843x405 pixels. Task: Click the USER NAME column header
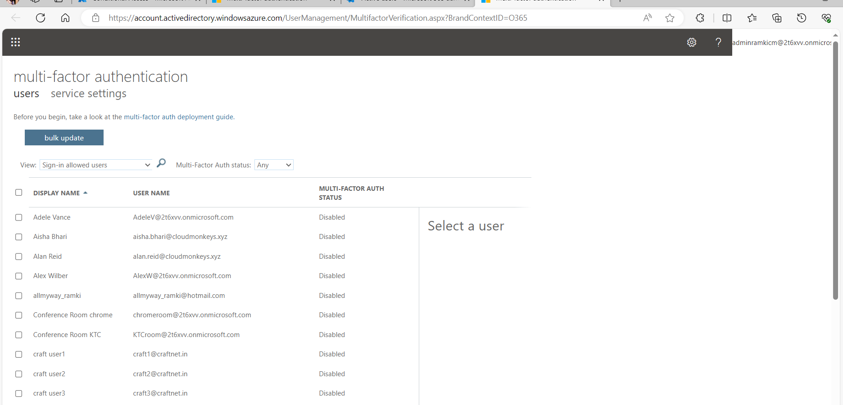(x=151, y=193)
